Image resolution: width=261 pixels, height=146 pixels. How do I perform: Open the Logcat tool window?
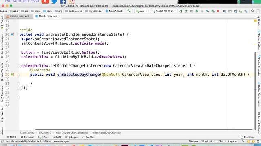tap(72, 137)
